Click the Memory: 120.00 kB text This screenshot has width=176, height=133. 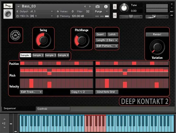[72, 16]
